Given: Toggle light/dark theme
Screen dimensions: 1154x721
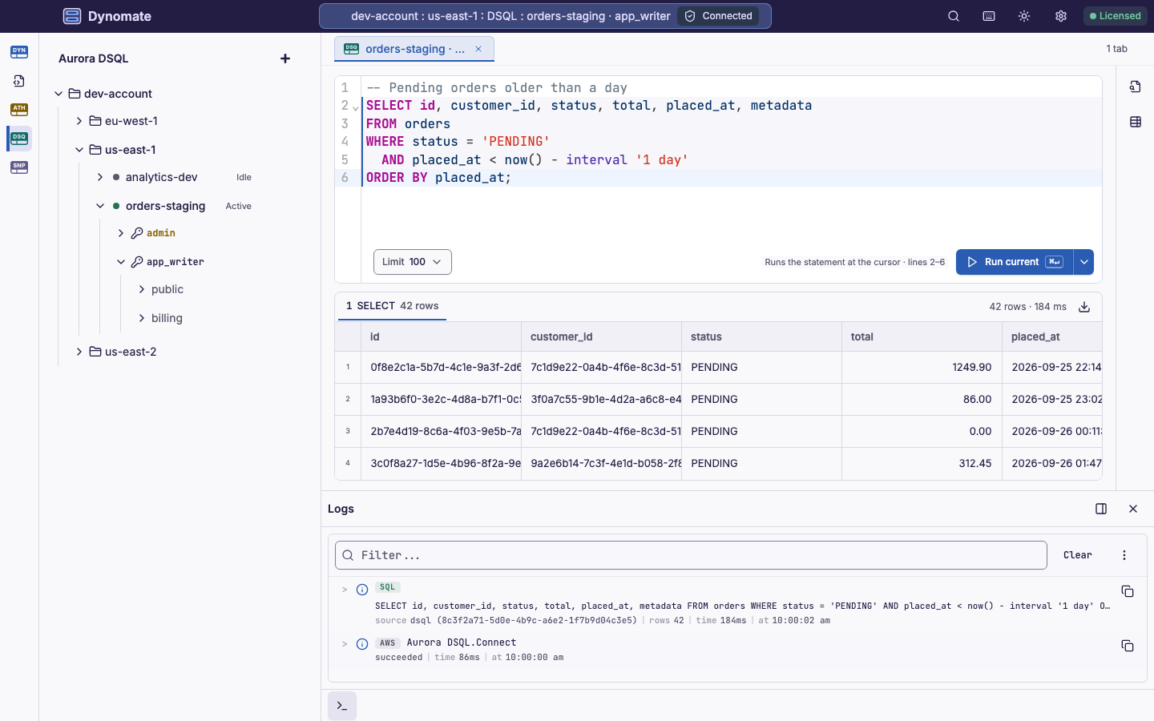Looking at the screenshot, I should (x=1024, y=16).
